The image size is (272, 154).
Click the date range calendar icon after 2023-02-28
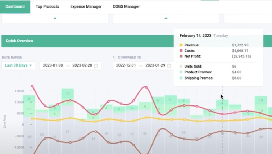[x=96, y=65]
